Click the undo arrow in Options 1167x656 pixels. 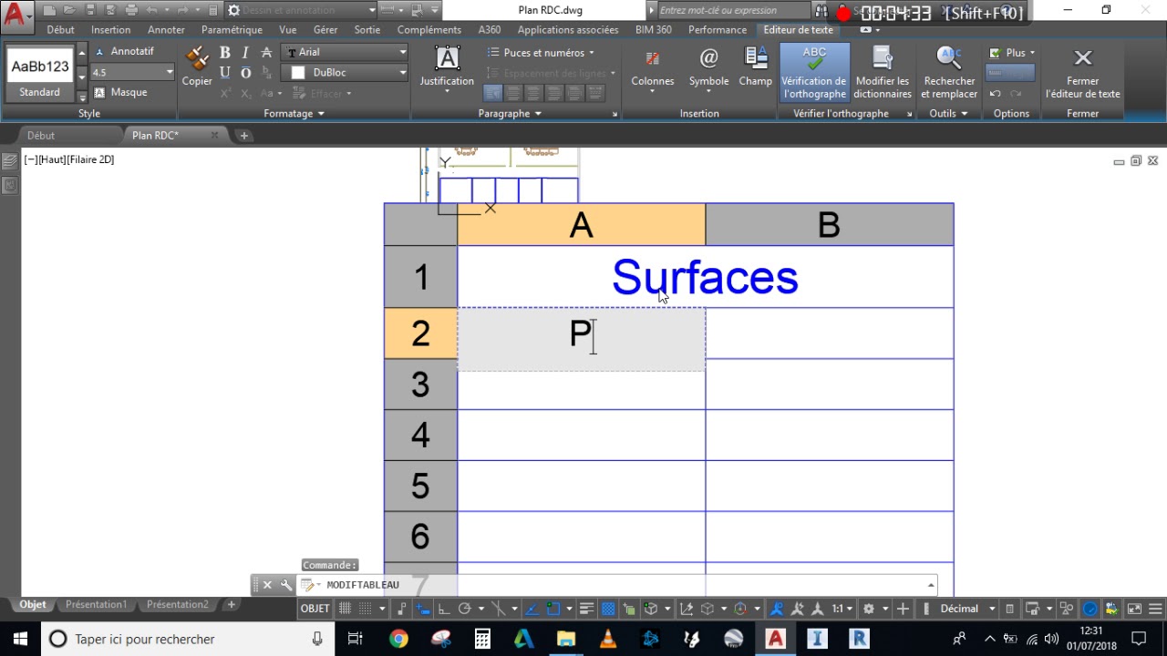996,93
